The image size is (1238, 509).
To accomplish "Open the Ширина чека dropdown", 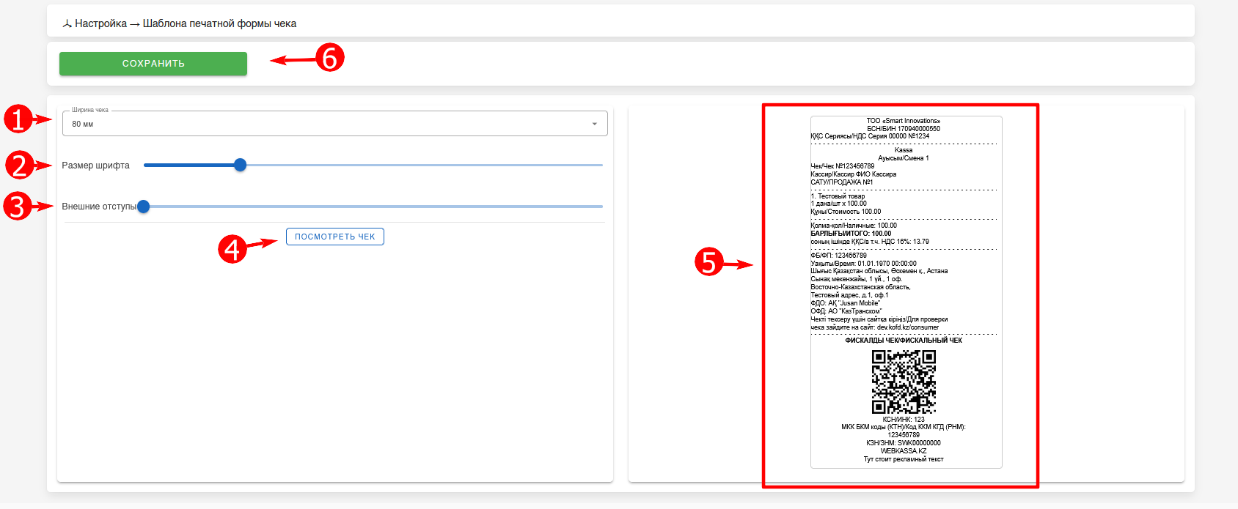I will point(335,124).
